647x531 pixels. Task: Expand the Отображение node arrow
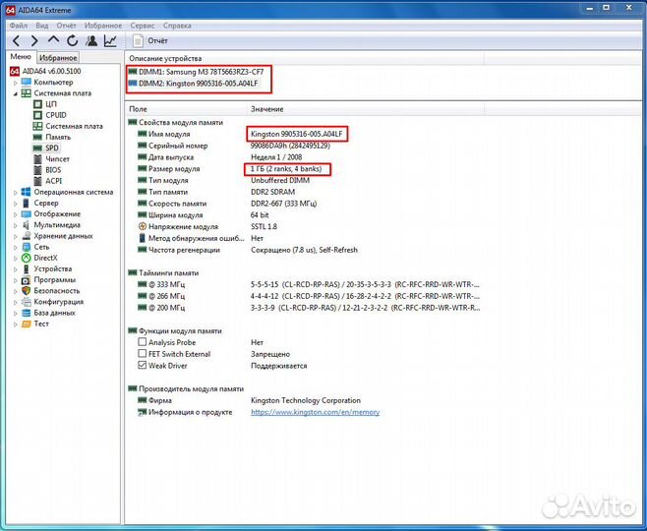(x=16, y=214)
